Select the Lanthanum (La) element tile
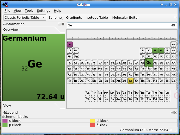This screenshot has width=180, height=135. 82,75
